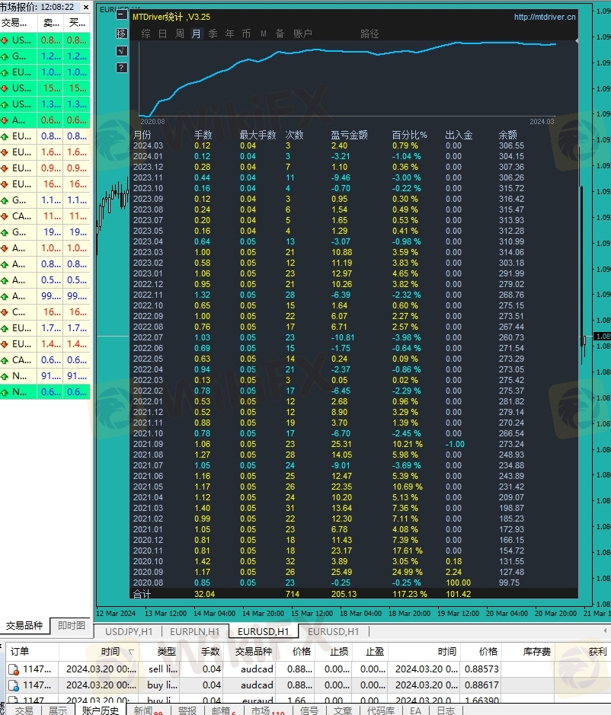Click the down arrow icon of EU... 16... row
The image size is (611, 715).
pos(5,184)
